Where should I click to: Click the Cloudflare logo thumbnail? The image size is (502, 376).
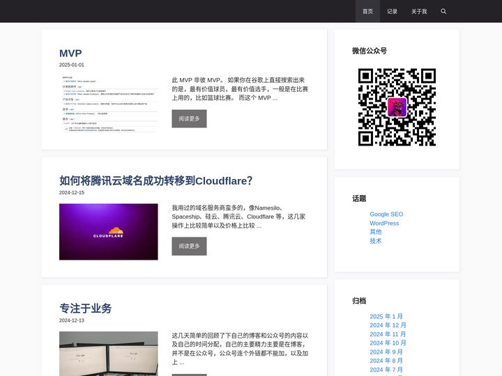click(109, 232)
